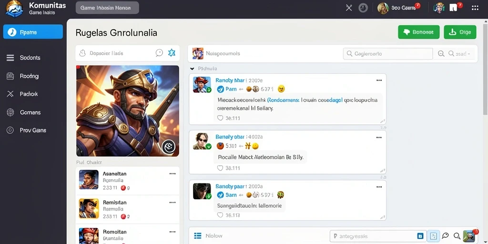Screen dimensions: 488x244
Task: Click the green Bononet button
Action: 418,32
